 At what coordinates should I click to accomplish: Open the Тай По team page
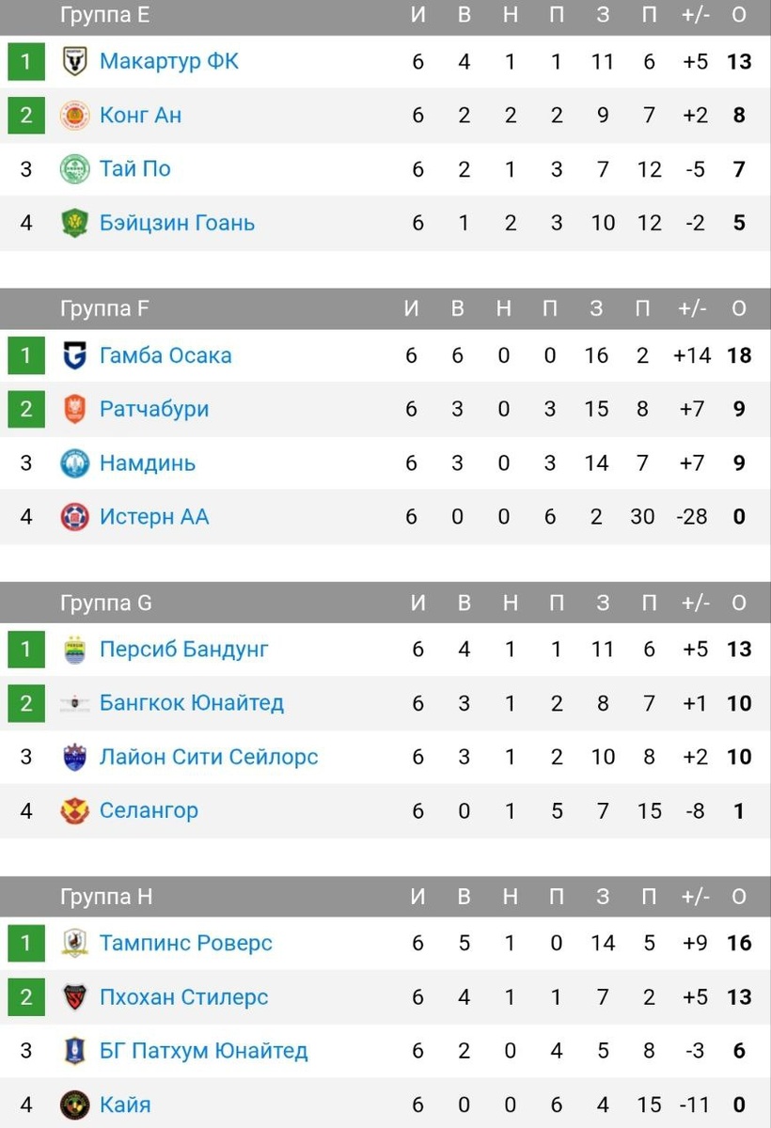pos(135,169)
